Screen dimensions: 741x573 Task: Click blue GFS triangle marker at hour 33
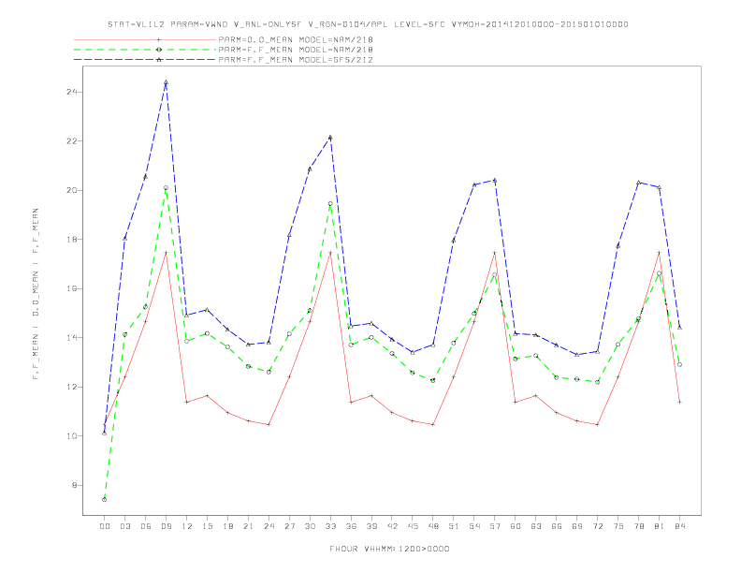pyautogui.click(x=330, y=138)
